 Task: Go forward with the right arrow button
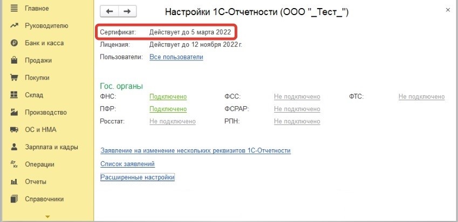[x=127, y=11]
